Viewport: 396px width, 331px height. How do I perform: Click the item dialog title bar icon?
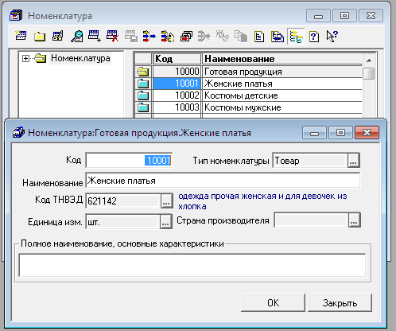click(18, 132)
